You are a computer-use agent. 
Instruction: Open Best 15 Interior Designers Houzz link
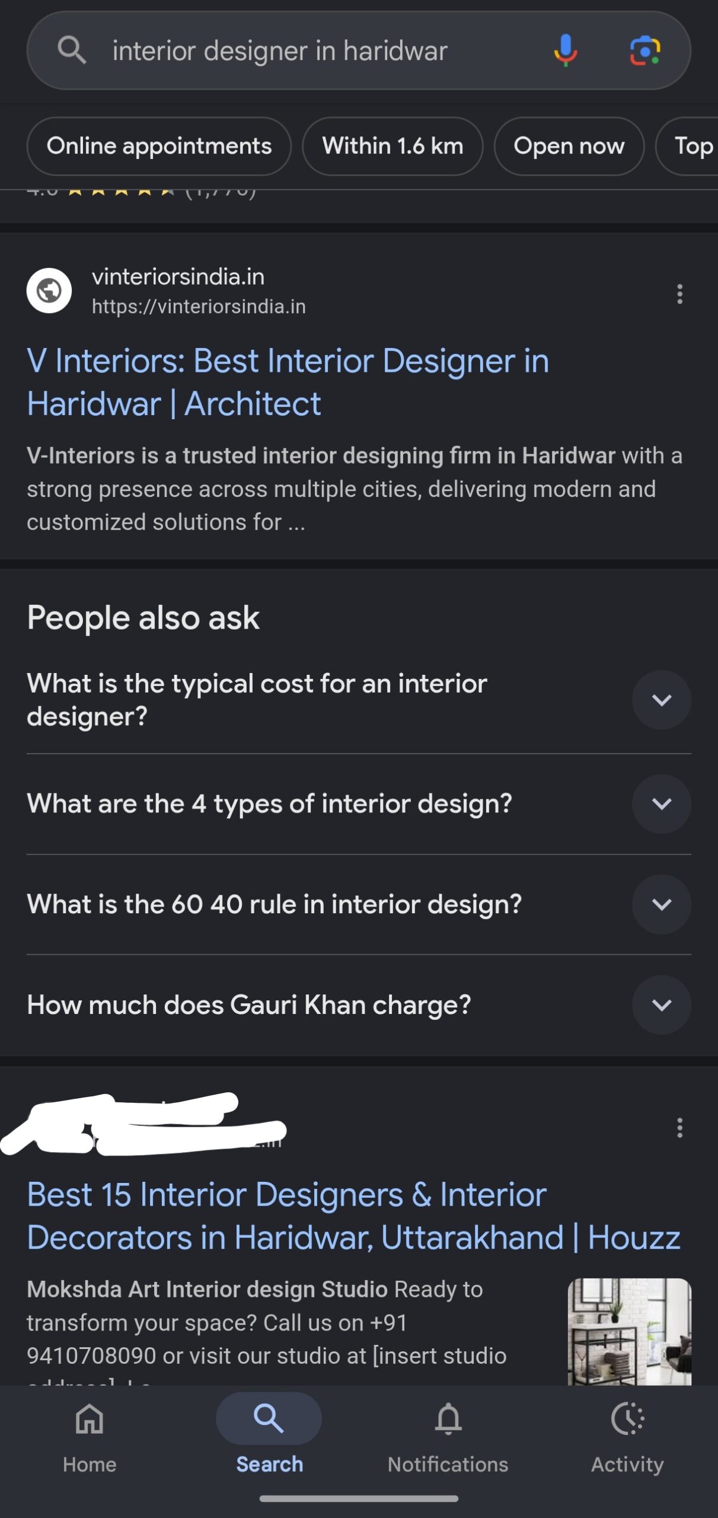[x=353, y=1216]
